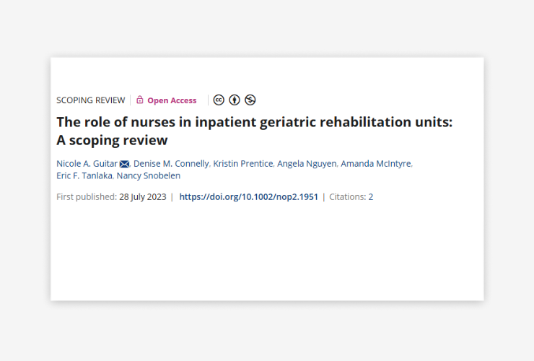Click the 'Citations:' label text

point(348,196)
